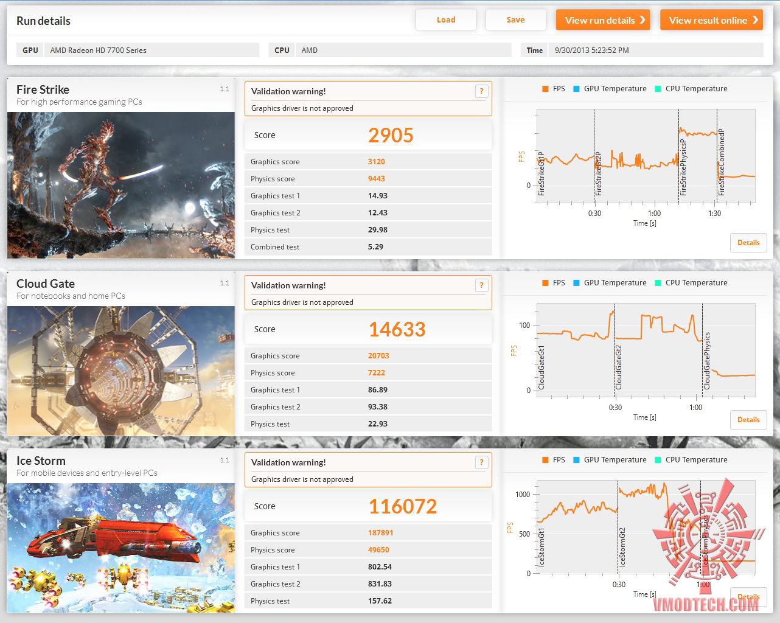Toggle GPU Temperature legend in Ice Storm chart

coord(610,460)
